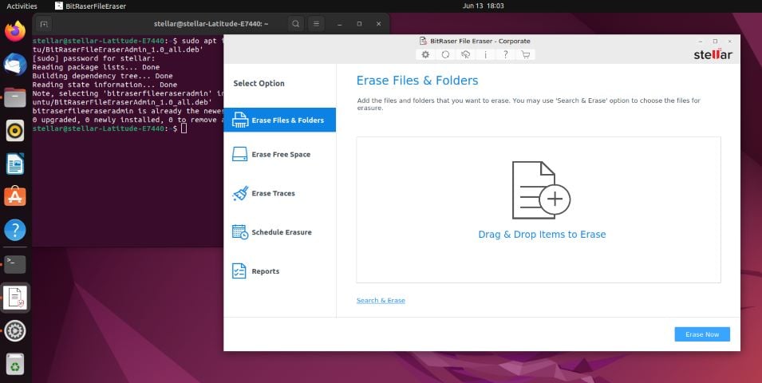Switch to Terminal via the dock icon
Viewport: 762px width, 383px height.
tap(15, 264)
